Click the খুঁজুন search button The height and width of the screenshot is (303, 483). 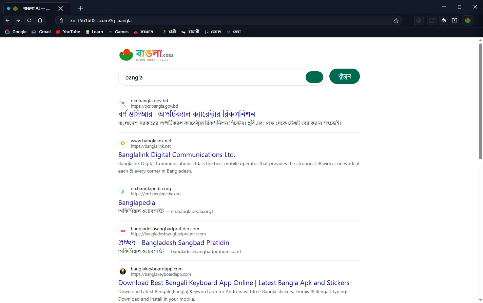(344, 76)
